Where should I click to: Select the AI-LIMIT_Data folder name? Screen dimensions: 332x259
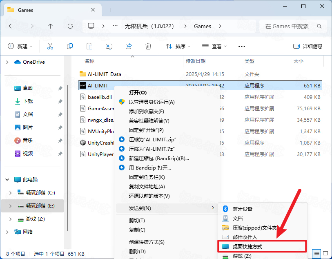pyautogui.click(x=105, y=74)
